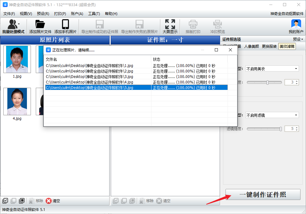Click the 冲印预览 preview icon
The image size is (306, 214).
217,24
